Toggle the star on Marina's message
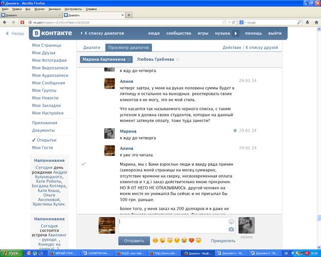The height and width of the screenshot is (257, 321). (235, 130)
